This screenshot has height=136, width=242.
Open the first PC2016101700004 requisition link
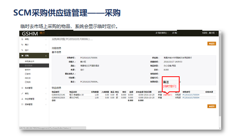click(191, 95)
